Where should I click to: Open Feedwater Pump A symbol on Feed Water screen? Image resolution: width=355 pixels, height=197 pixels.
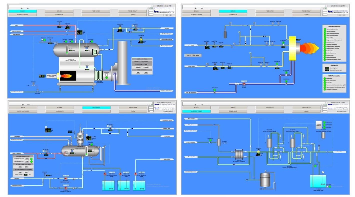(x=66, y=178)
